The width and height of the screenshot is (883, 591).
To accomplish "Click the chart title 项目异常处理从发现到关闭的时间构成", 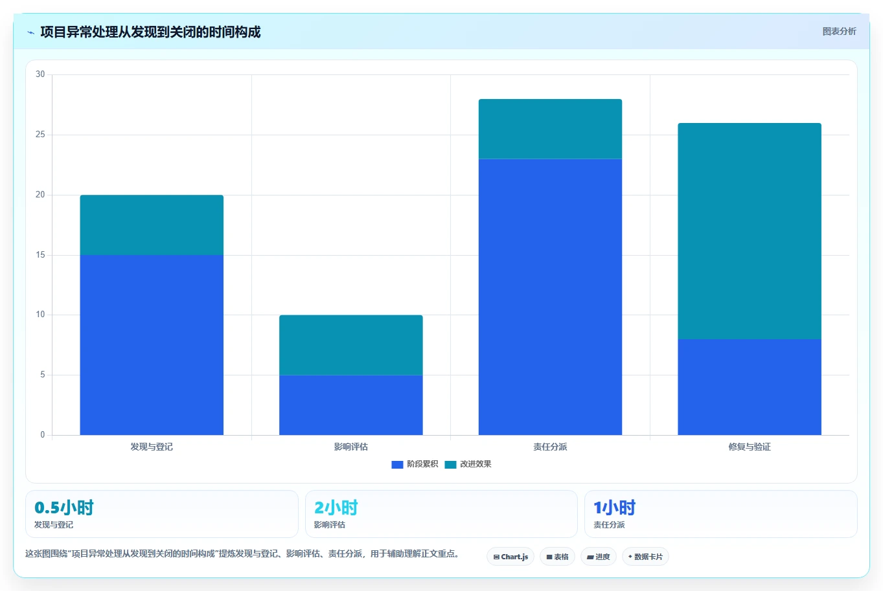I will 150,32.
